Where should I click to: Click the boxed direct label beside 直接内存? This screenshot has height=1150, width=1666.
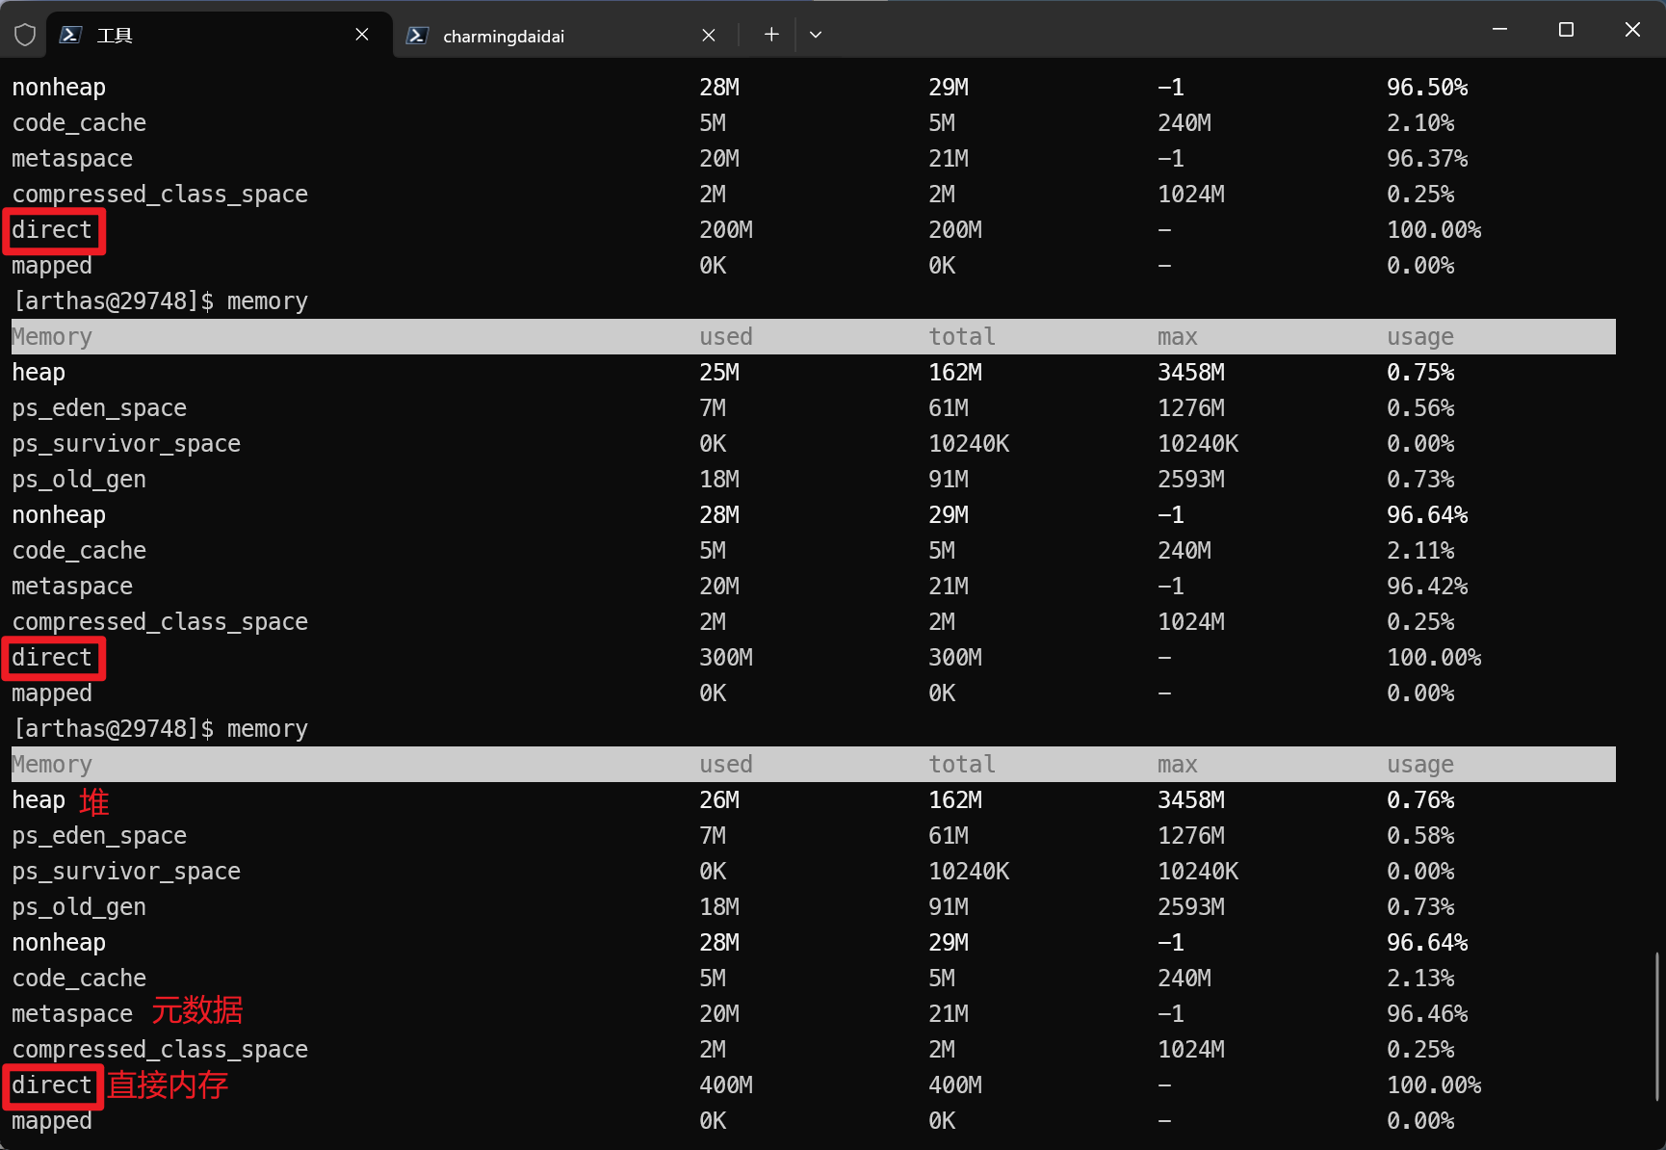click(52, 1085)
